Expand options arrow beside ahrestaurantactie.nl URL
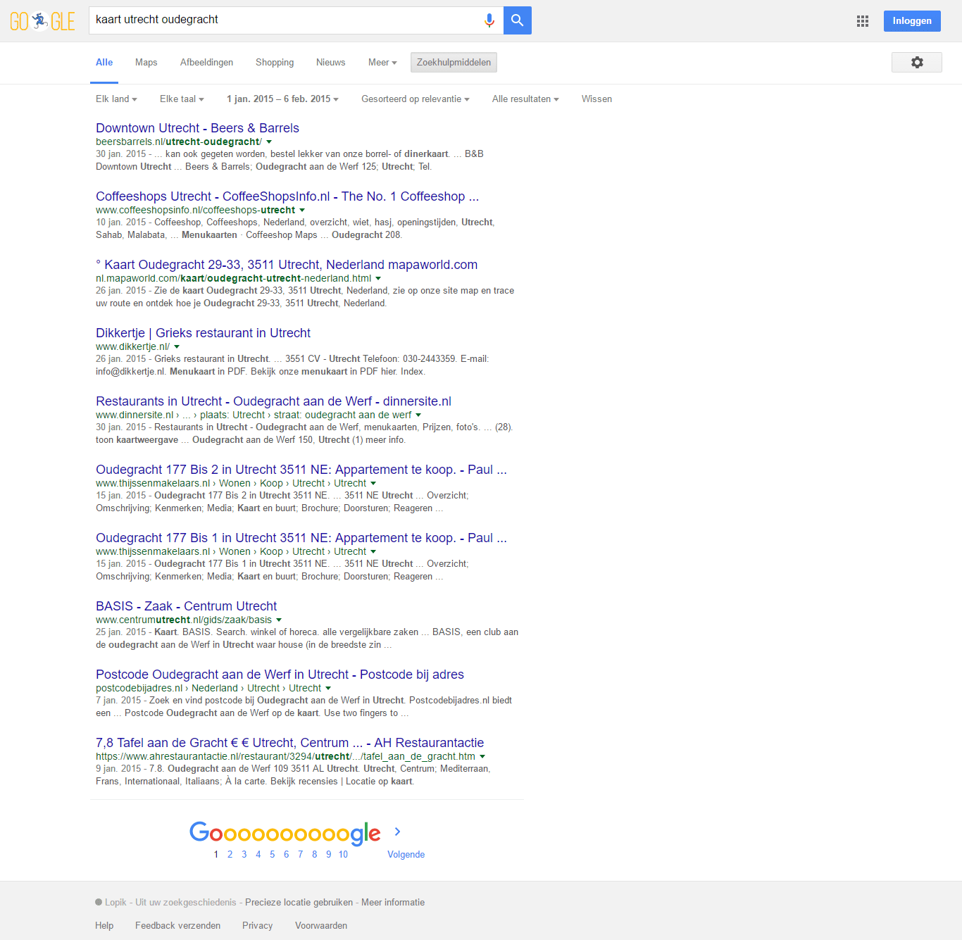Image resolution: width=962 pixels, height=940 pixels. point(482,756)
